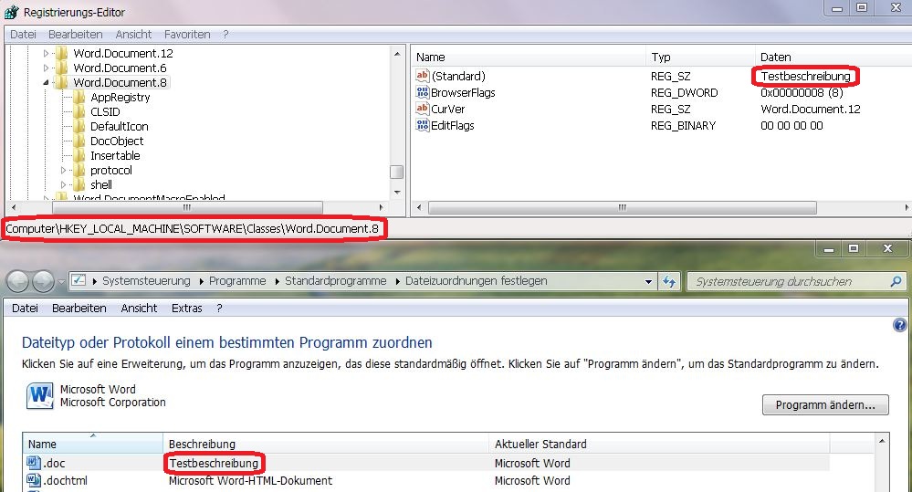912x492 pixels.
Task: Open the ? help menu in Registry Editor
Action: (225, 35)
